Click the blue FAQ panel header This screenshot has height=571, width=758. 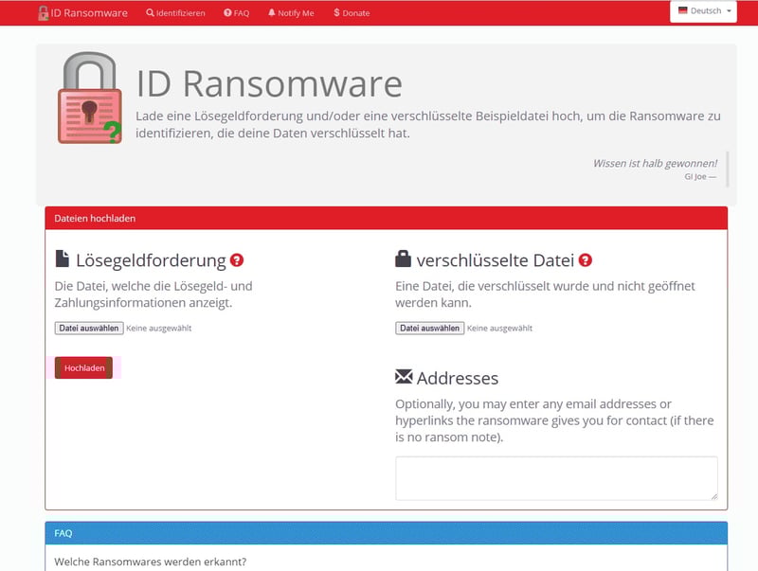pyautogui.click(x=386, y=533)
